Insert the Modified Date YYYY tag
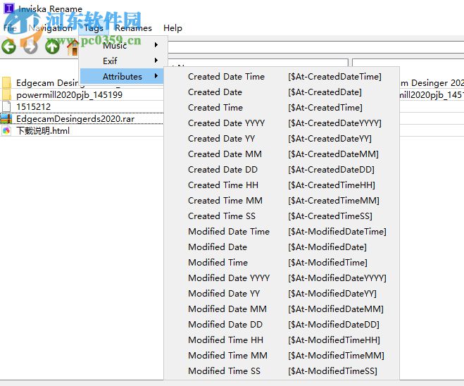464x386 pixels. pyautogui.click(x=282, y=278)
